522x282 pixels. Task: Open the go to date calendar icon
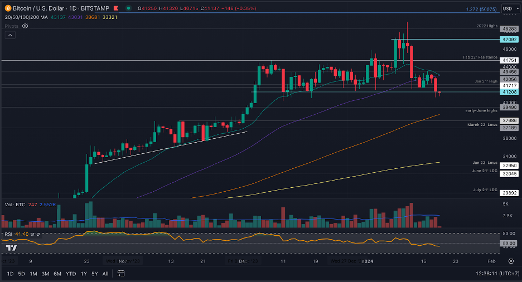[121, 273]
